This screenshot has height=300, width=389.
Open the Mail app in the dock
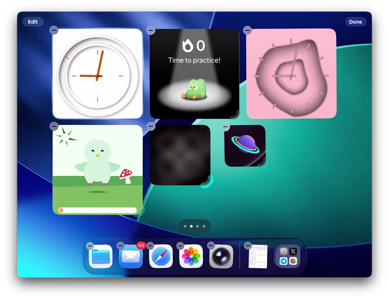(x=131, y=257)
